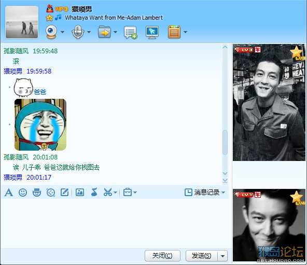Open the VIP magic emoticons icon
The image size is (307, 265).
[x=37, y=193]
